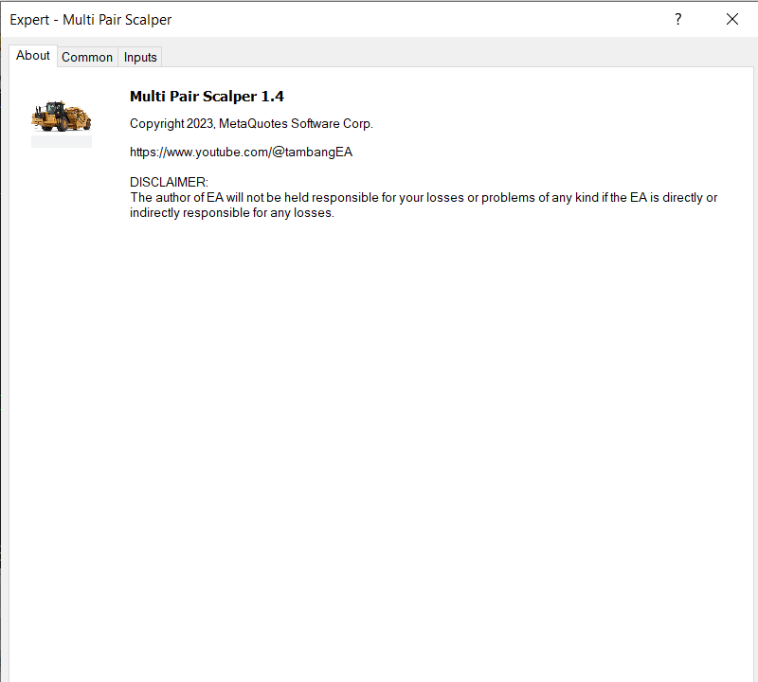Click the Multi Pair Scalper 1.4 heading
The image size is (758, 682).
207,97
